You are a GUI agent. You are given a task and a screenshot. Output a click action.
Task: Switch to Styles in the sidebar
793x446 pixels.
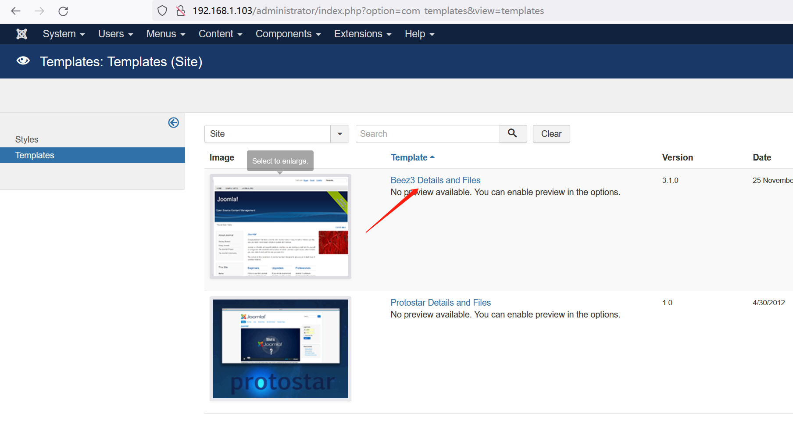(27, 139)
